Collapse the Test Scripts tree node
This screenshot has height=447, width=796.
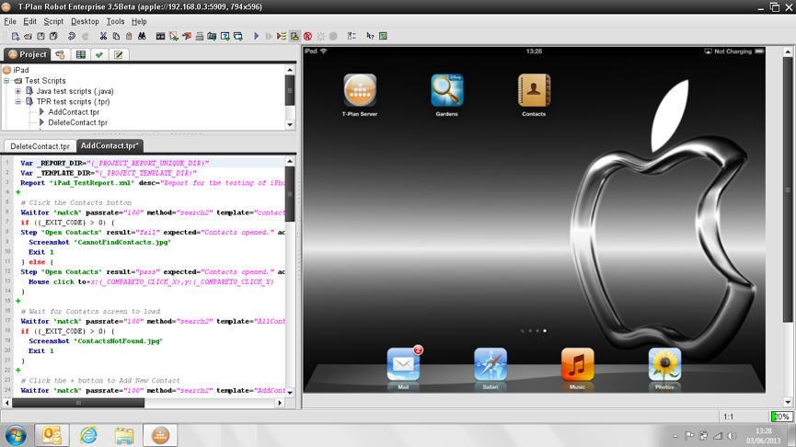click(6, 81)
